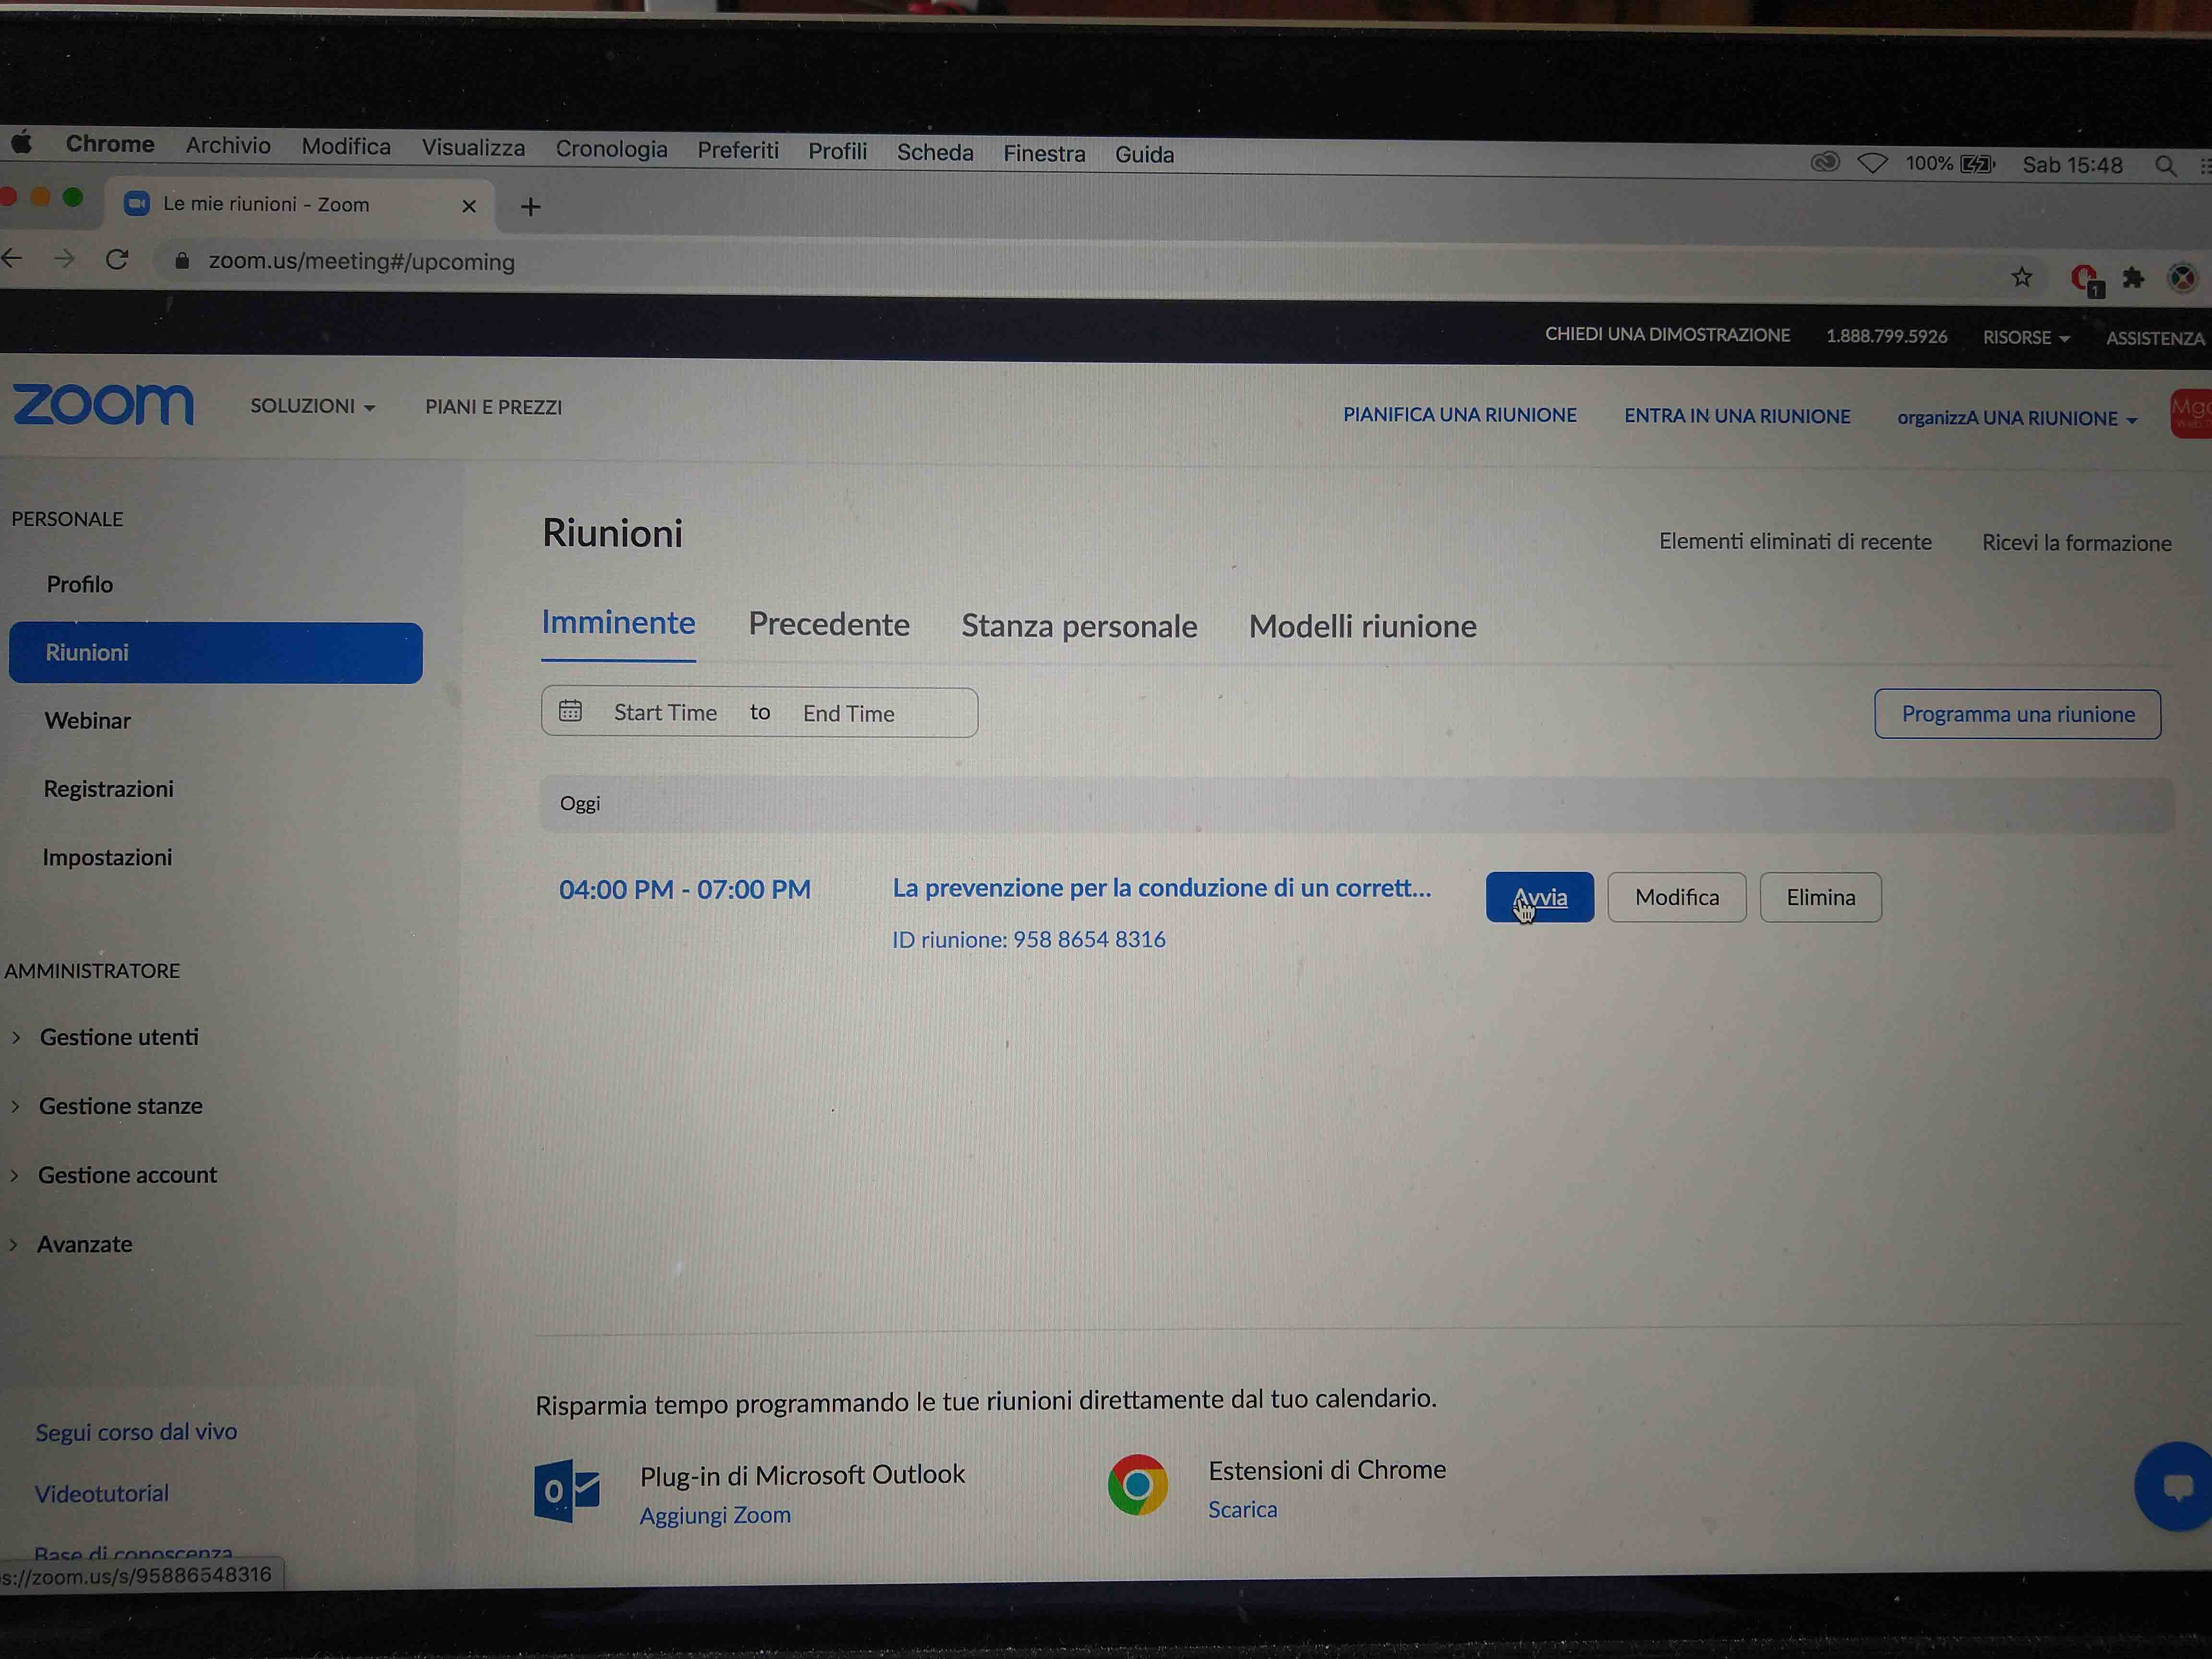Screen dimensions: 2212x1659
Task: Click the red extension icon with badge
Action: [x=2086, y=279]
